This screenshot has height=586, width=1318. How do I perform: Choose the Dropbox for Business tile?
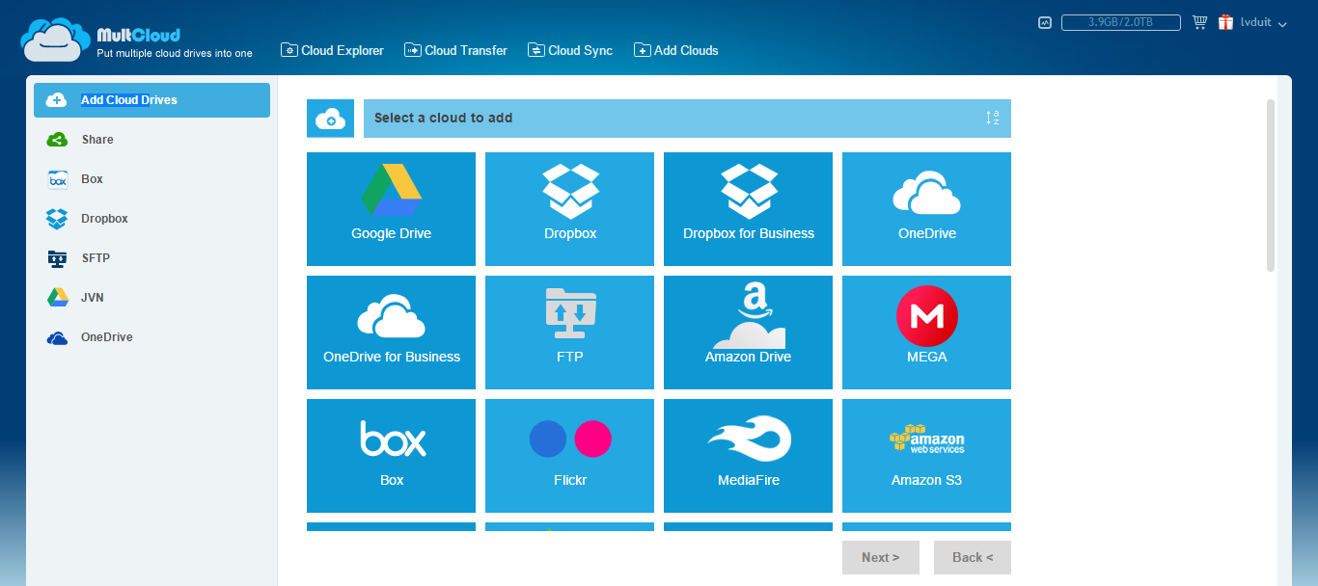[x=748, y=209]
